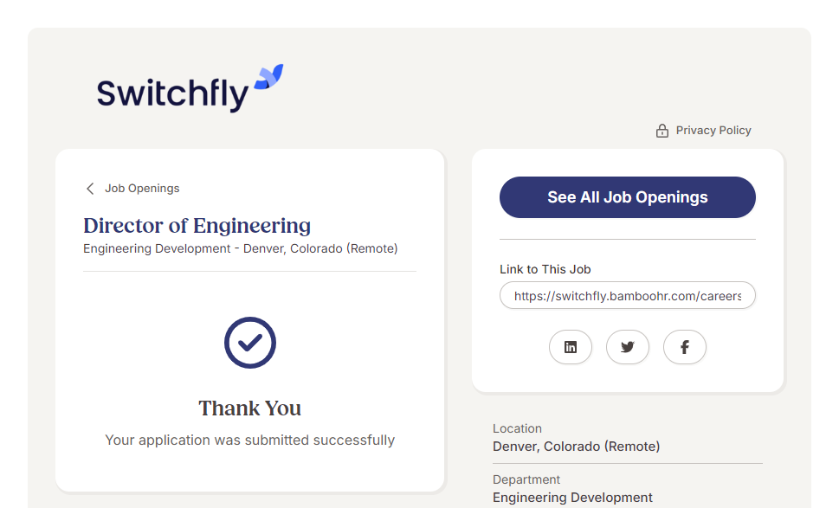Click the Link to This Job label
The height and width of the screenshot is (508, 839).
click(x=545, y=269)
